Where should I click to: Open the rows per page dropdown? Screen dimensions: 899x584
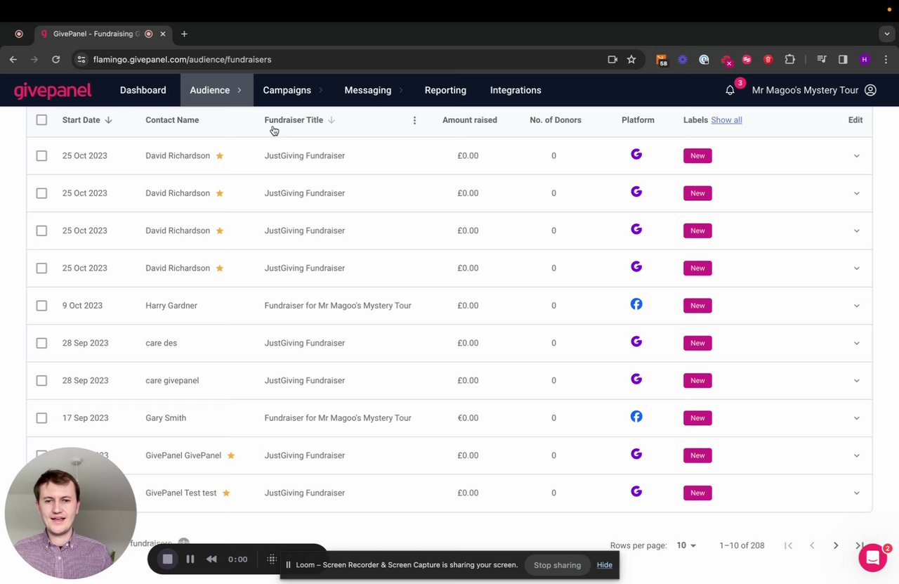(686, 545)
